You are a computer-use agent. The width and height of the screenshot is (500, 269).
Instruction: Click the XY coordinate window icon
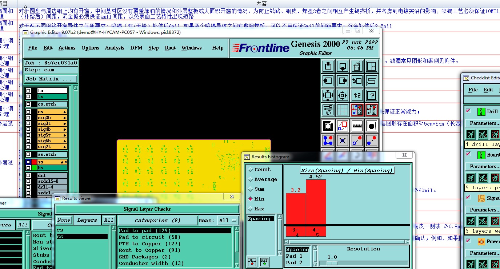coord(371,67)
